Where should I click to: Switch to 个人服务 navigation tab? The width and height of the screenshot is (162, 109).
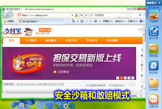tap(31, 40)
